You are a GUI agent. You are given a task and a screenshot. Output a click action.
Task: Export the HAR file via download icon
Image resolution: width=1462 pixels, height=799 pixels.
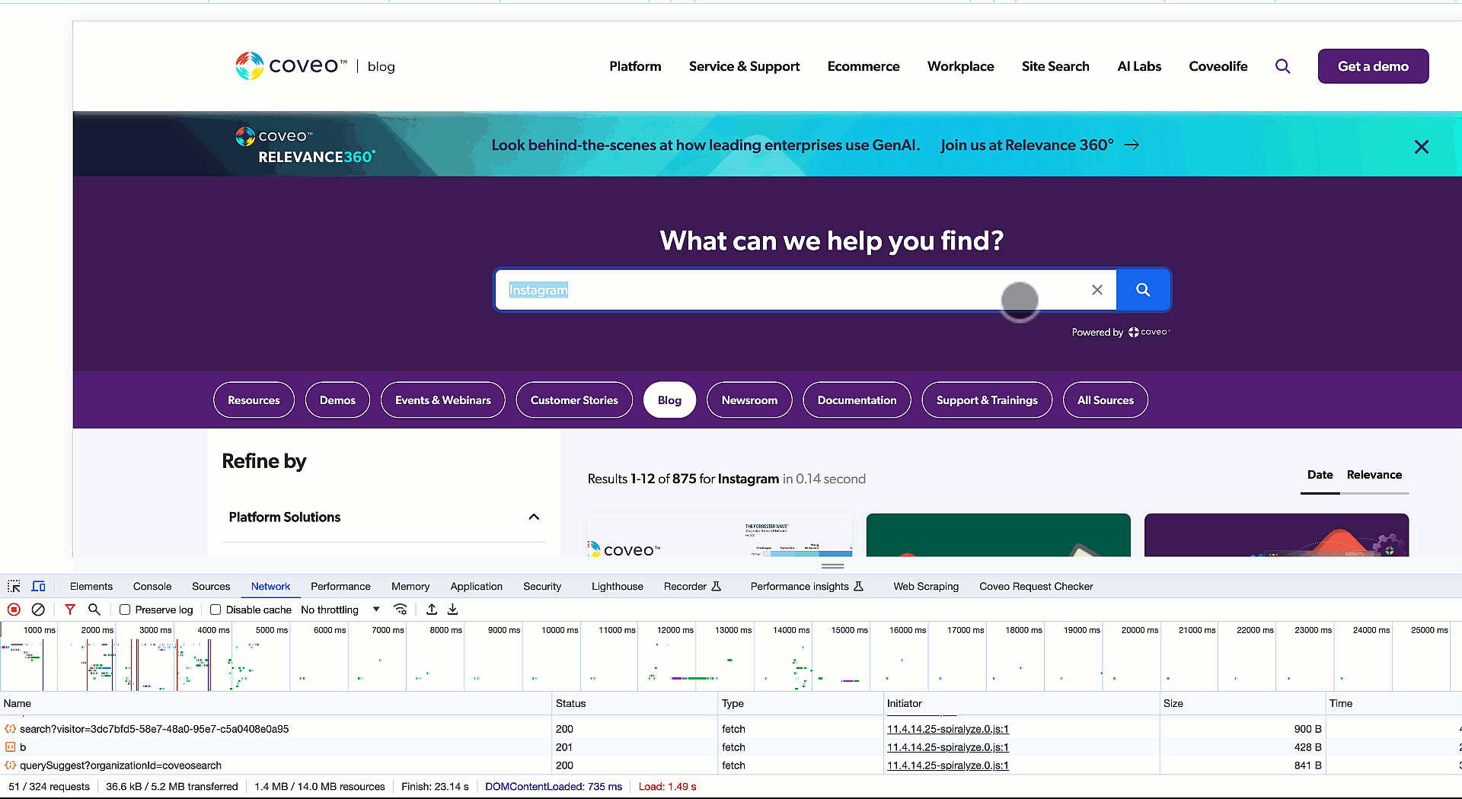(x=452, y=609)
